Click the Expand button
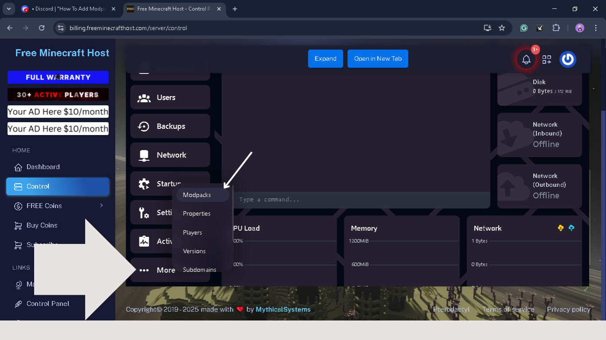Image resolution: width=606 pixels, height=340 pixels. coord(326,59)
